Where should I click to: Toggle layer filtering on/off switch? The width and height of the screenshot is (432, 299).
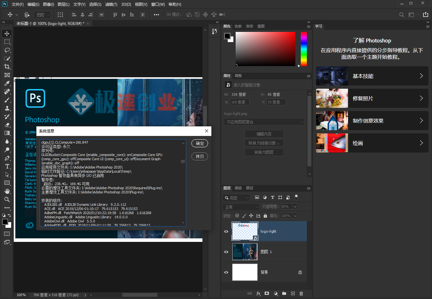pos(296,197)
